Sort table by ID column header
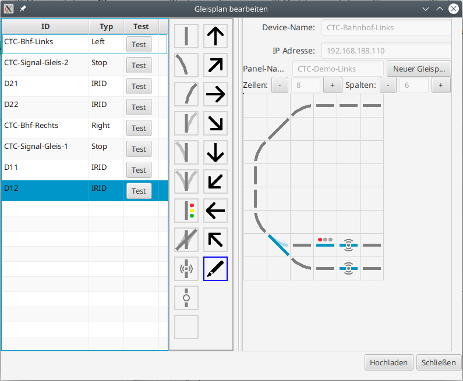Image resolution: width=463 pixels, height=381 pixels. [x=45, y=27]
